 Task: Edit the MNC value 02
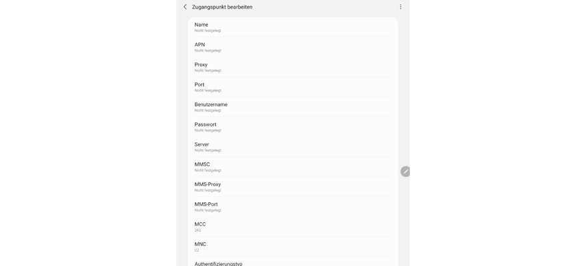tap(292, 247)
